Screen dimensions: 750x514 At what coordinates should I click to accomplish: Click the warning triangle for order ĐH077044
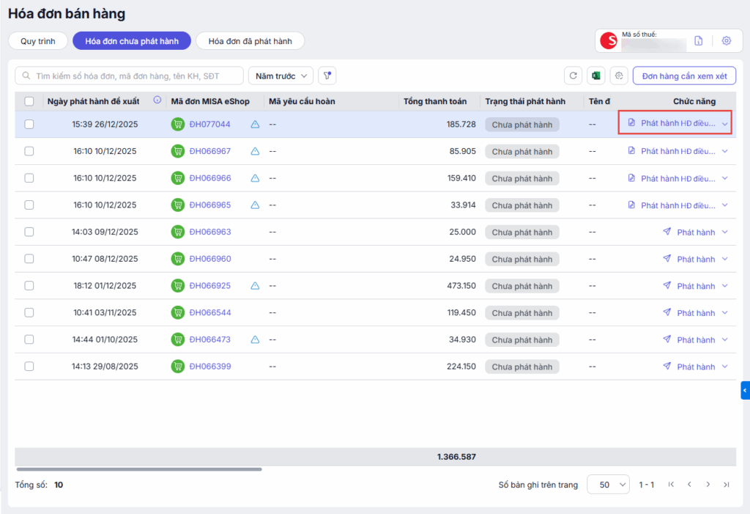pos(255,125)
